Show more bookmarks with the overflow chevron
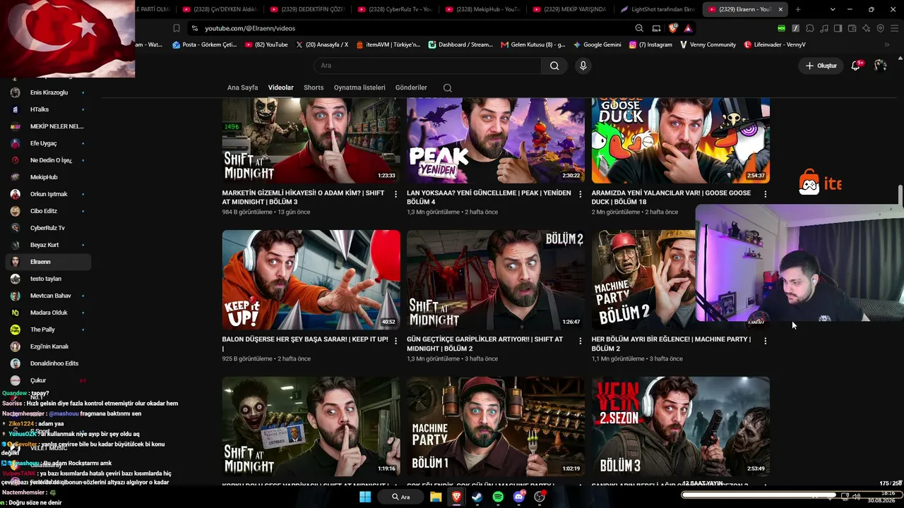The height and width of the screenshot is (508, 904). 887,44
